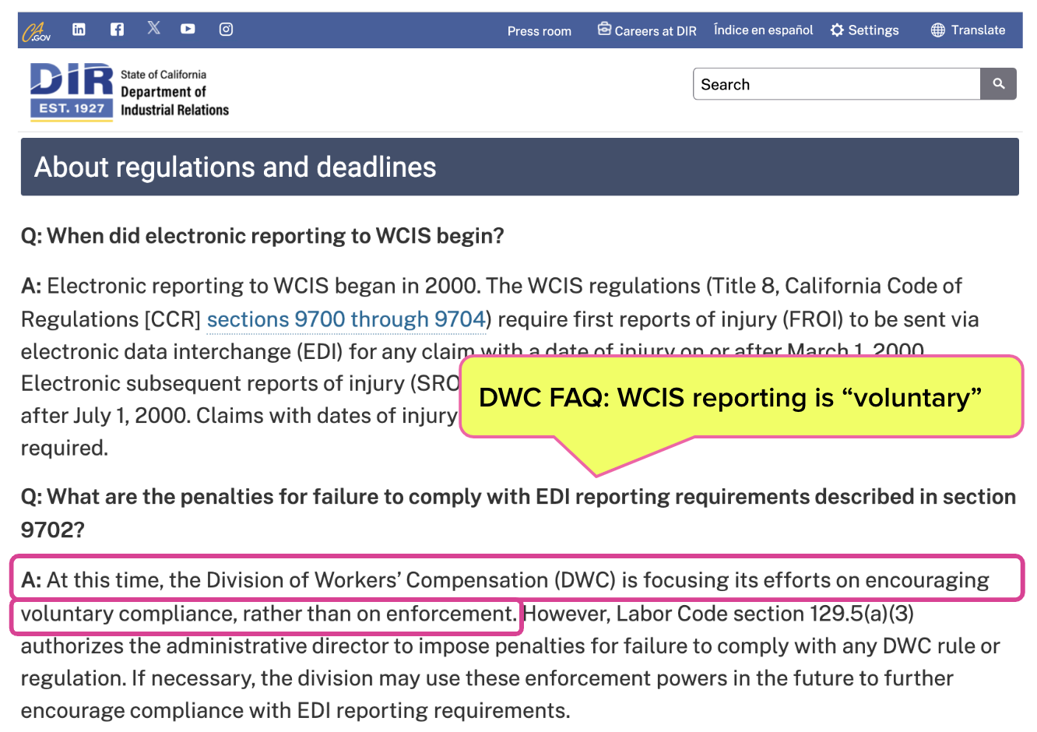Image resolution: width=1037 pixels, height=732 pixels.
Task: Open the Instagram social icon
Action: (226, 29)
